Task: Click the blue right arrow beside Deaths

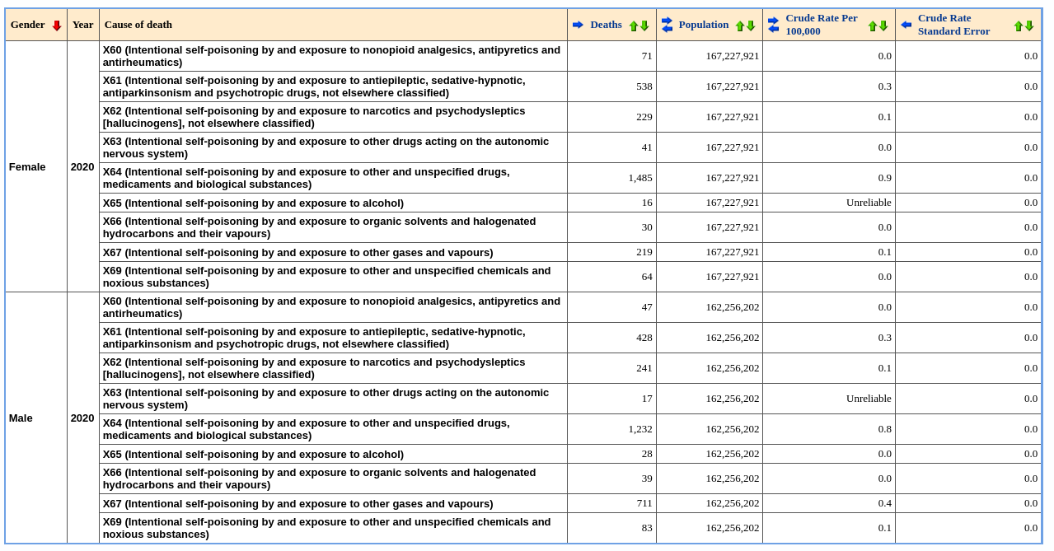Action: pyautogui.click(x=578, y=25)
